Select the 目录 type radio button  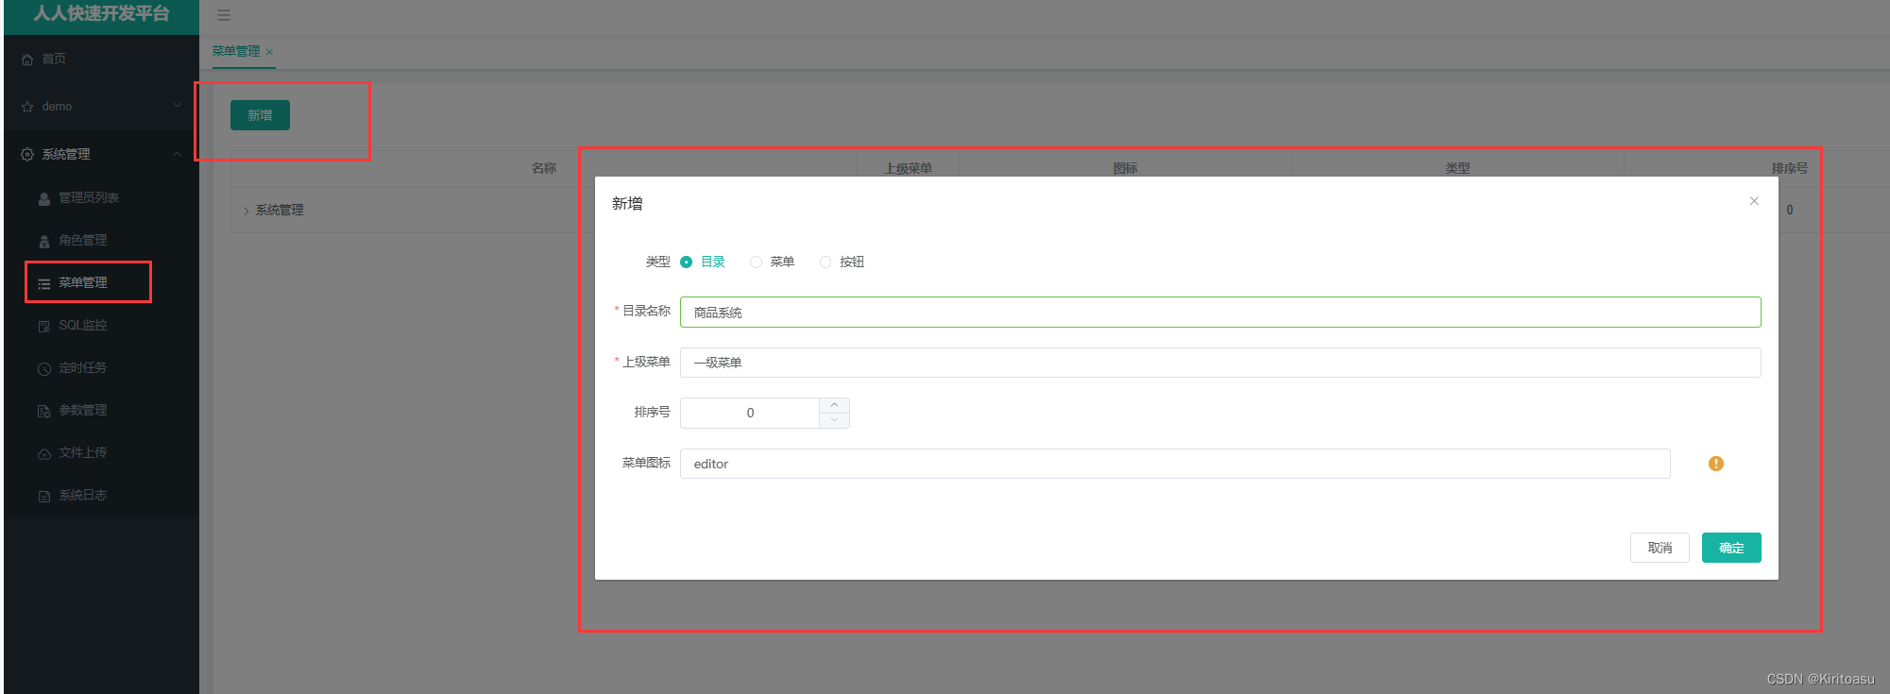(x=686, y=262)
